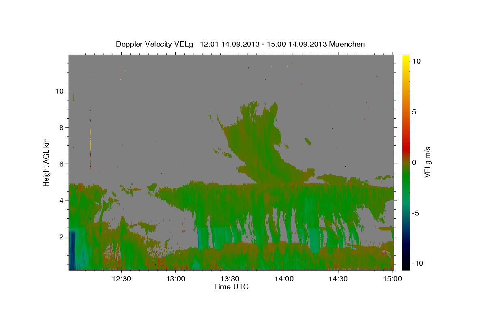487x324 pixels.
Task: Click the 15:00 time tick label
Action: [392, 279]
